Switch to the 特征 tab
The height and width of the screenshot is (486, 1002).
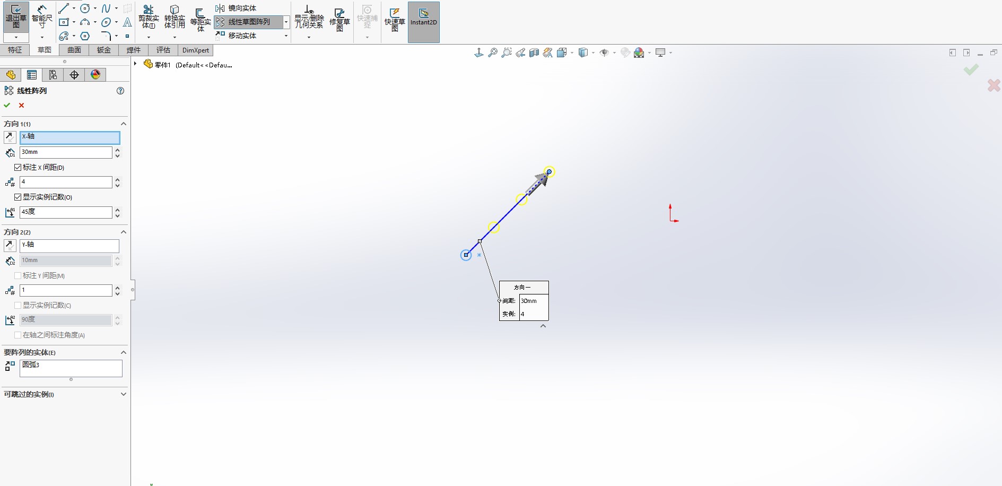point(15,50)
